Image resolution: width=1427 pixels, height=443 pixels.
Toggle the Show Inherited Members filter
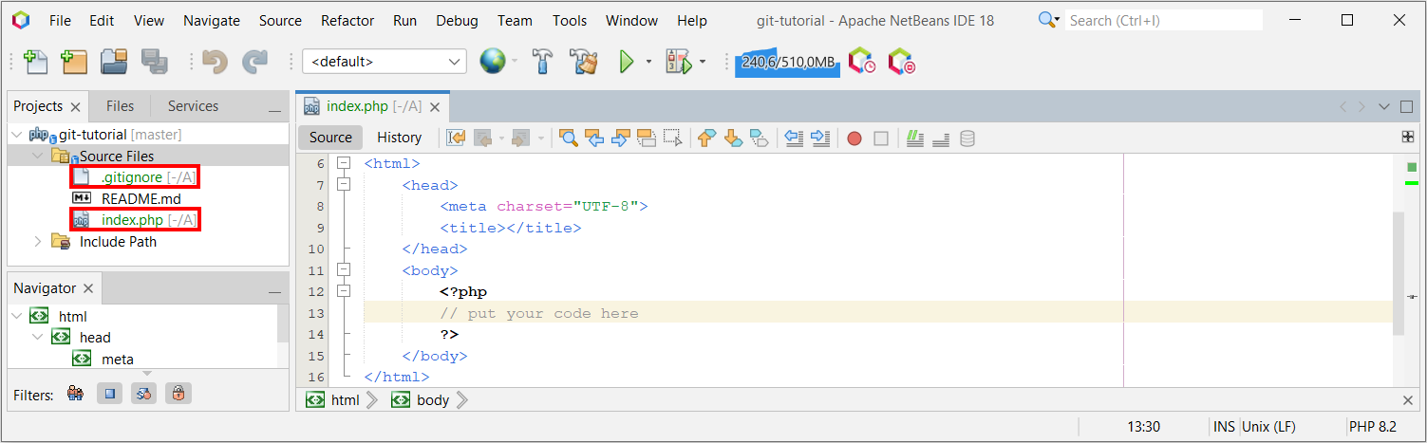tap(75, 394)
